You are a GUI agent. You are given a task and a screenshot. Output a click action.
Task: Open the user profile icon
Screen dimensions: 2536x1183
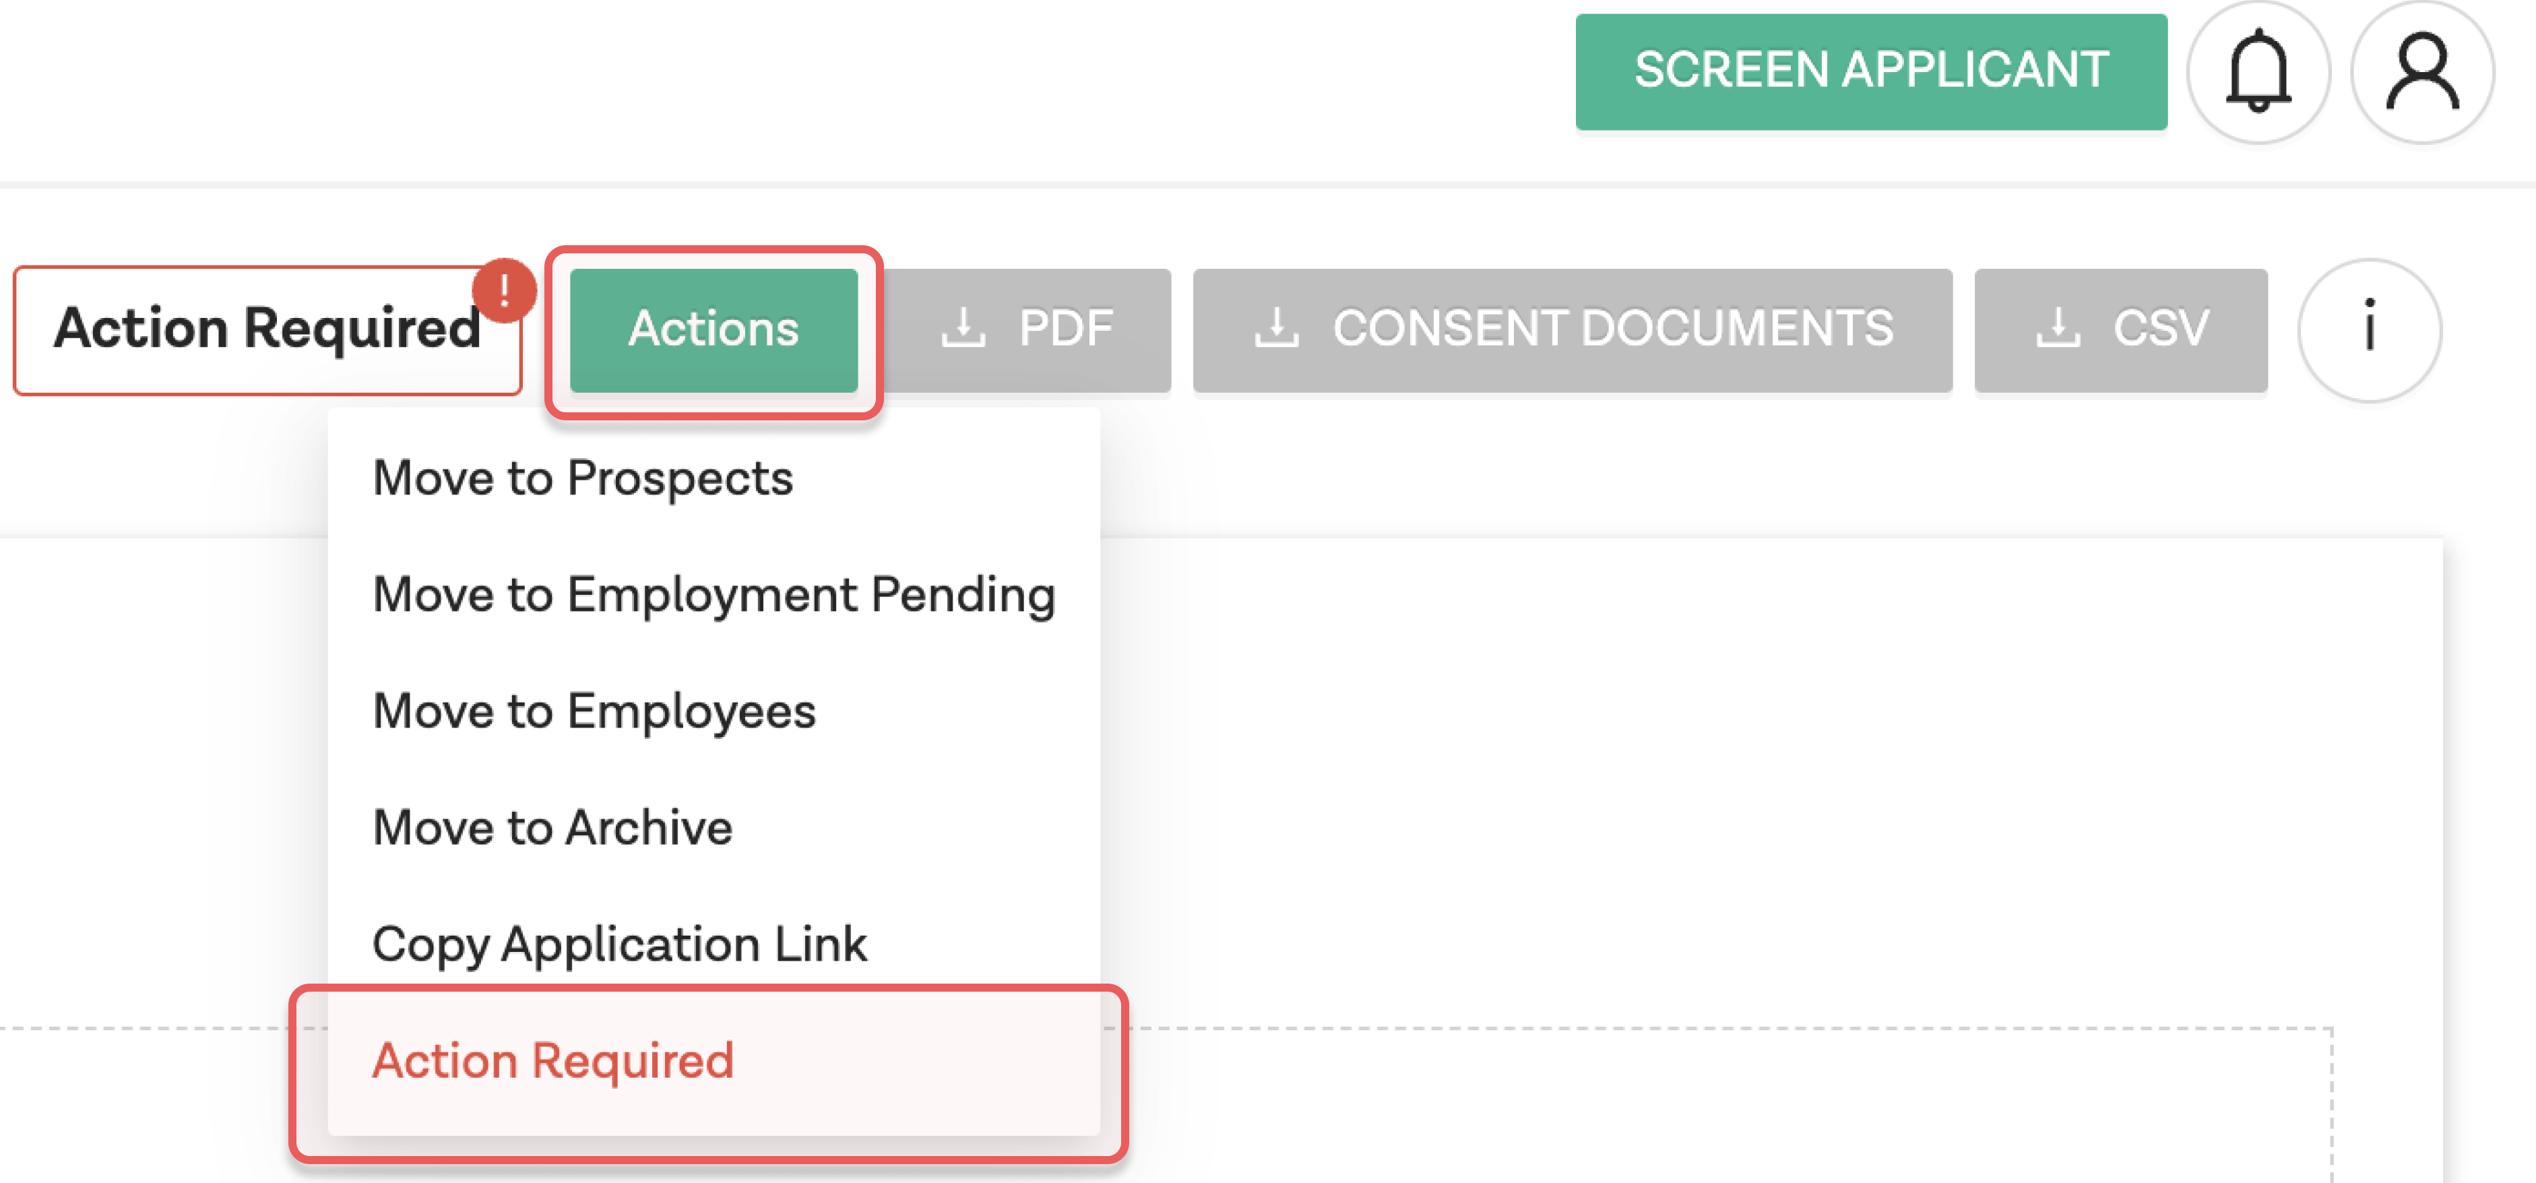2422,71
